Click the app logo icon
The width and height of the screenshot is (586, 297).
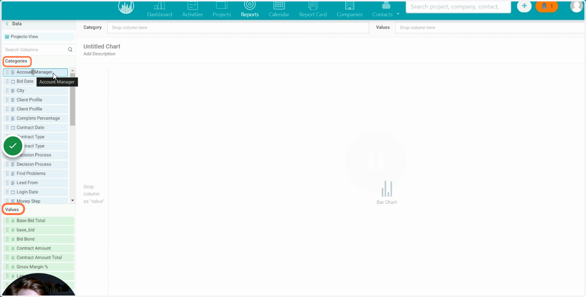click(x=126, y=6)
